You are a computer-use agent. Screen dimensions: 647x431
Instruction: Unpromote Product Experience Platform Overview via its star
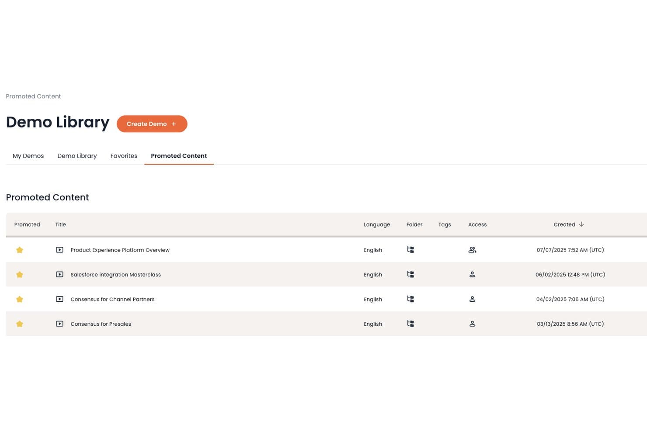click(20, 250)
